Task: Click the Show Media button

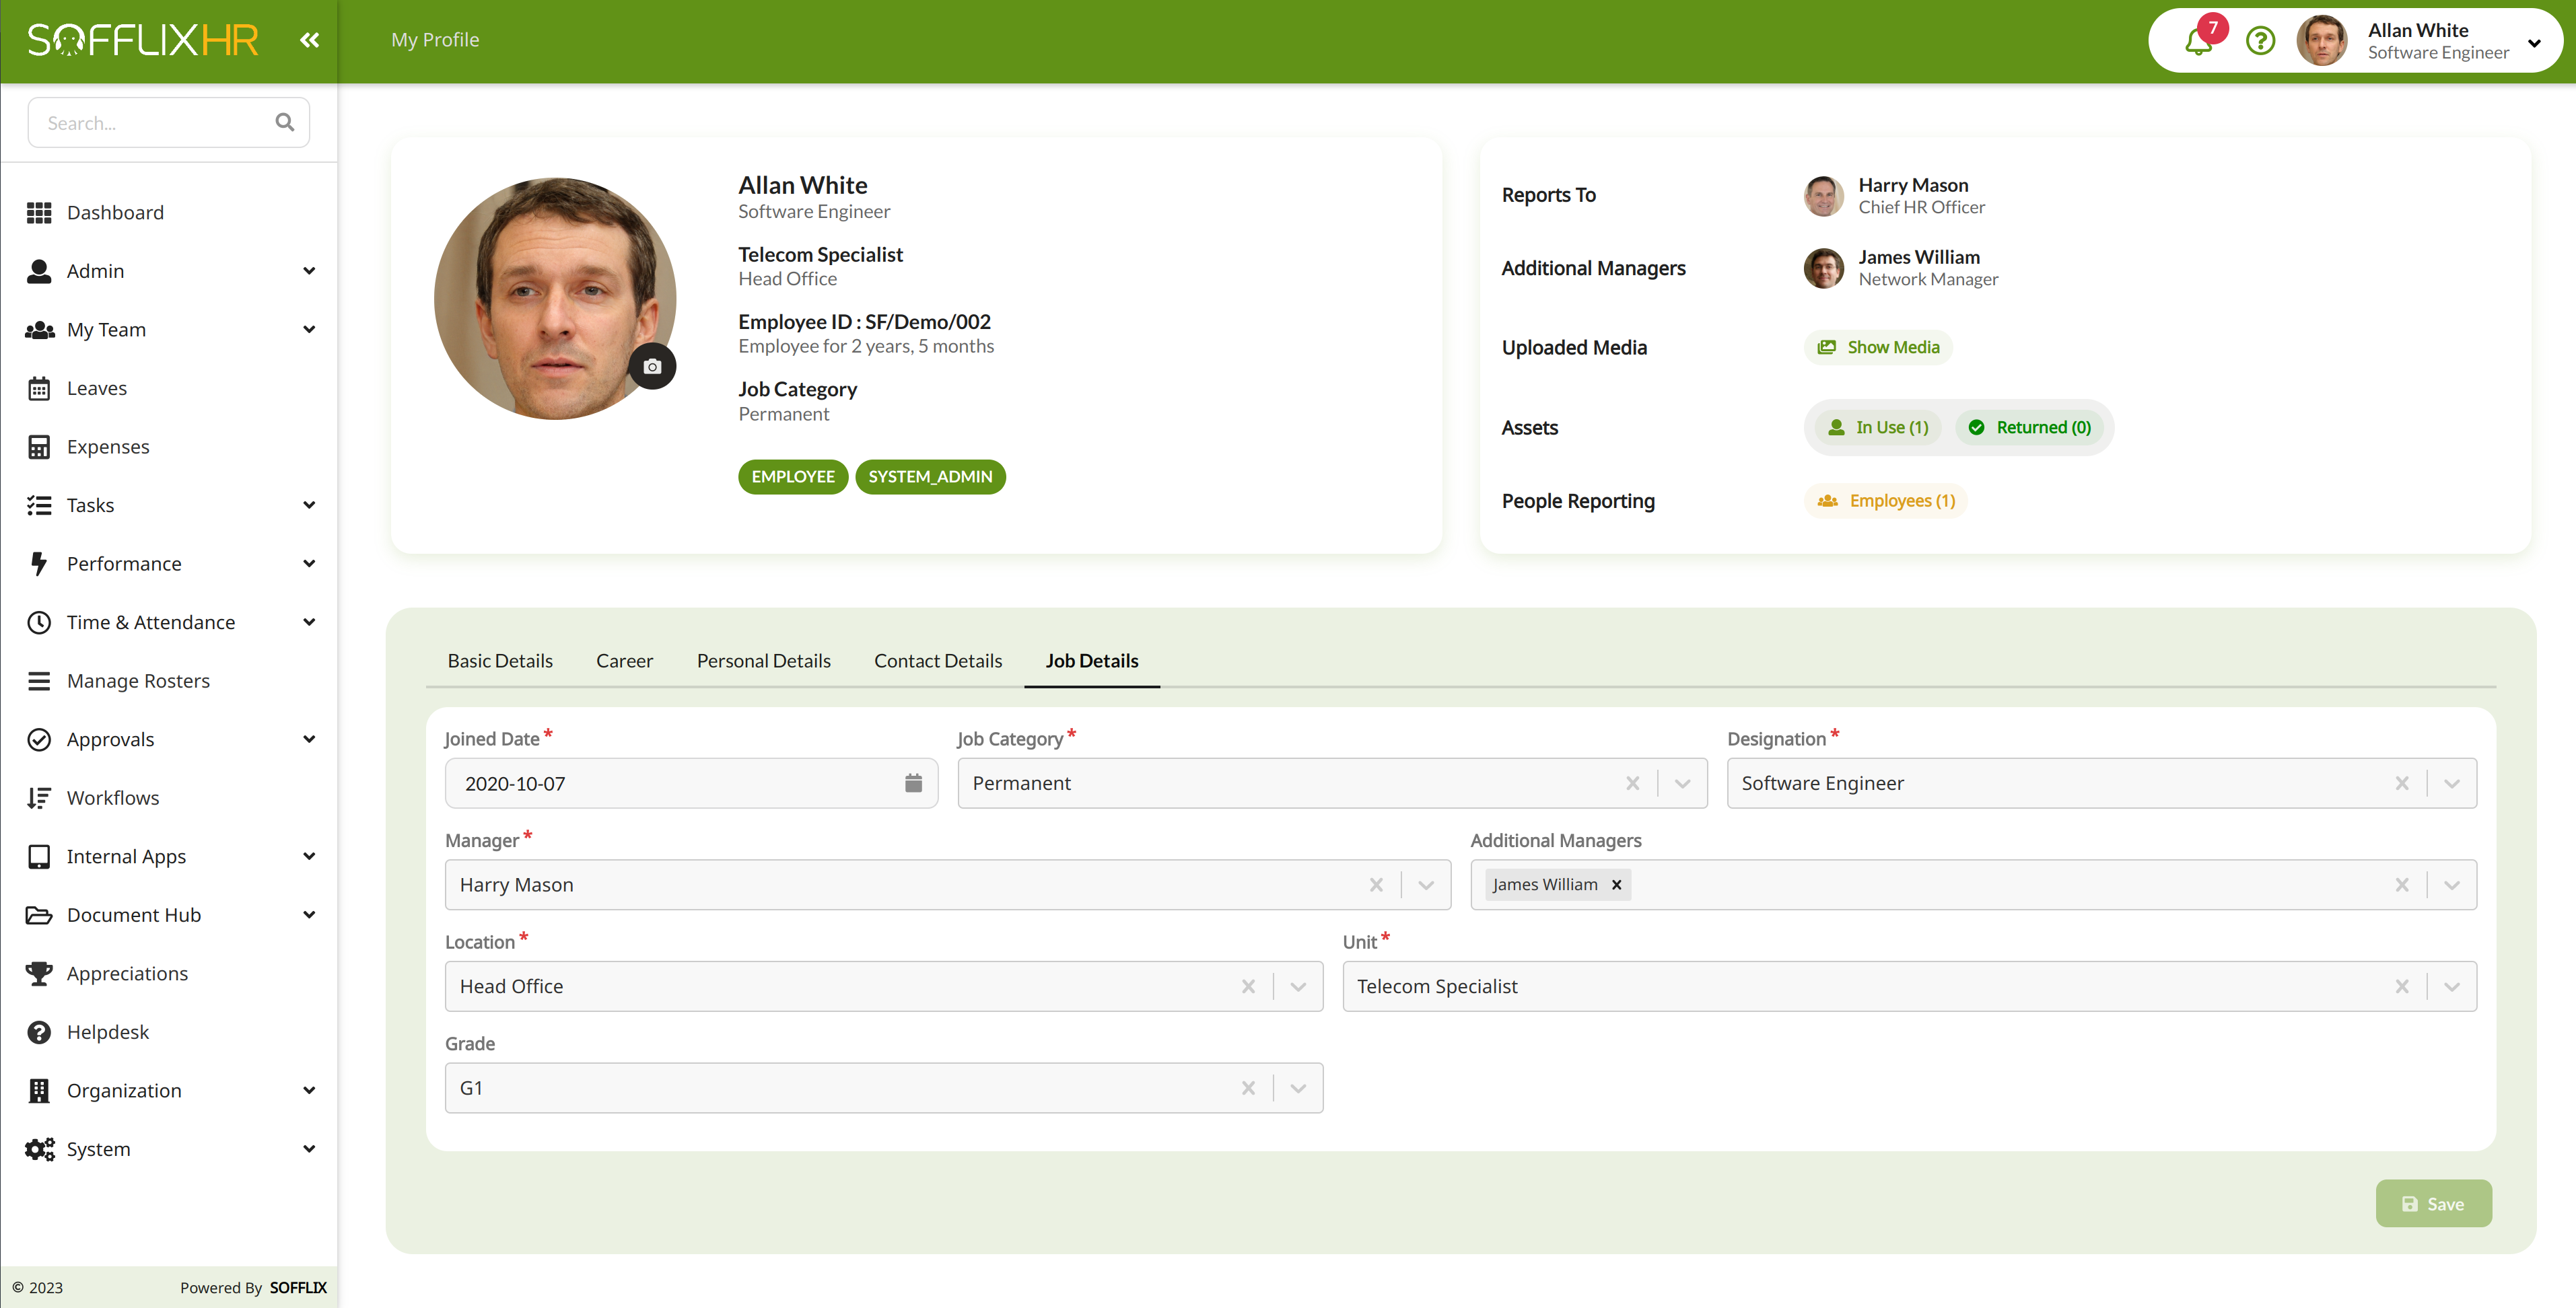Action: 1878,347
